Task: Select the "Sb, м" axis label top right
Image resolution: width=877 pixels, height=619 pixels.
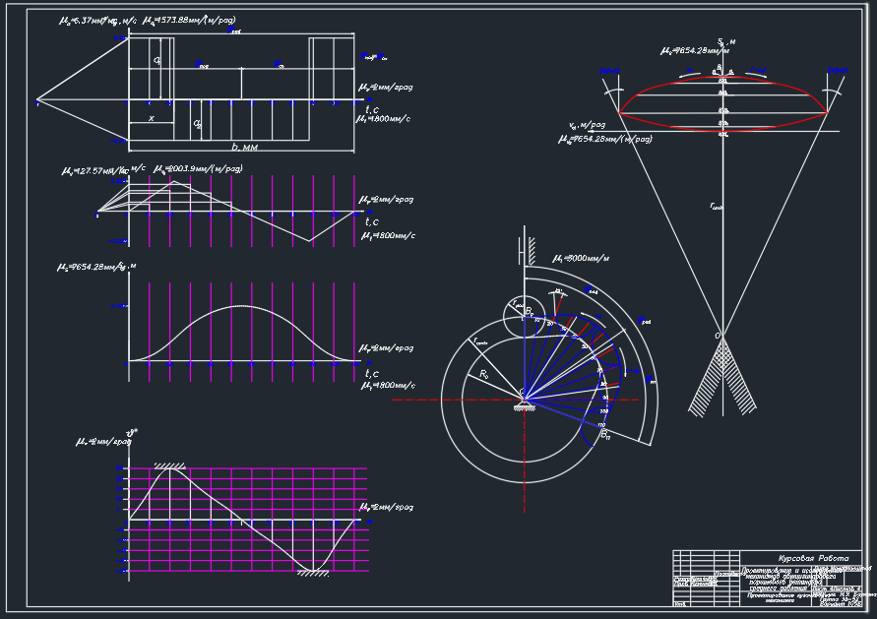Action: pyautogui.click(x=726, y=41)
